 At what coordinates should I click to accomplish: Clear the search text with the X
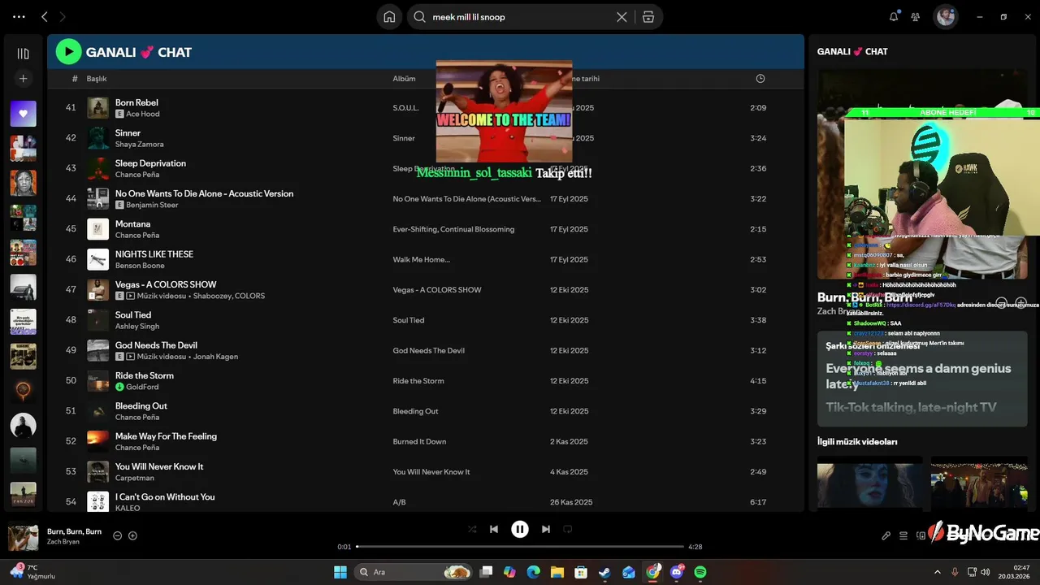[622, 16]
